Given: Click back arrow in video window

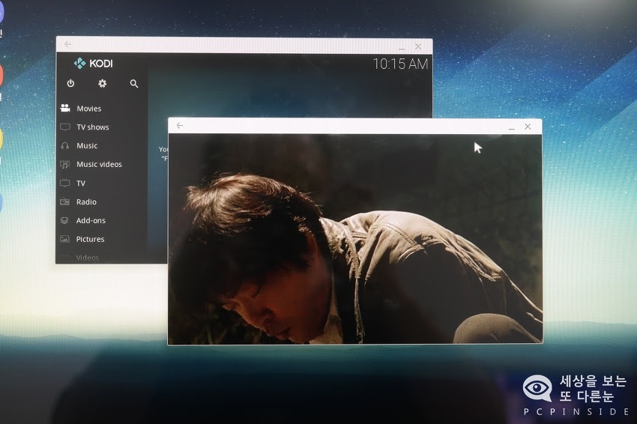Looking at the screenshot, I should coord(180,126).
